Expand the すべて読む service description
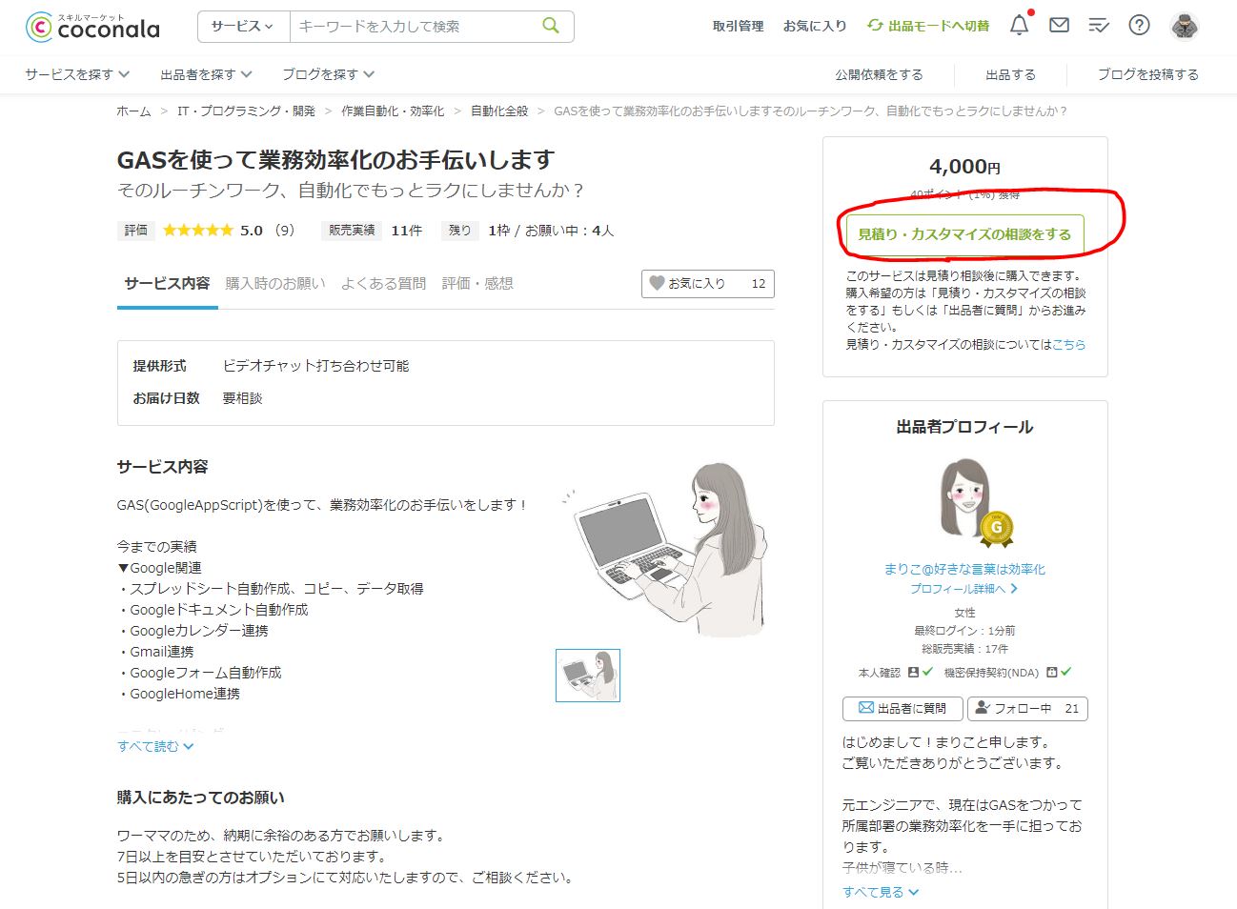Viewport: 1237px width, 909px height. pos(155,746)
